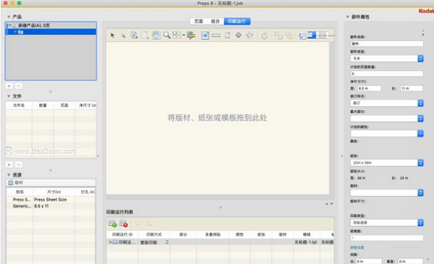Click the single page icon after ruler

[228, 35]
